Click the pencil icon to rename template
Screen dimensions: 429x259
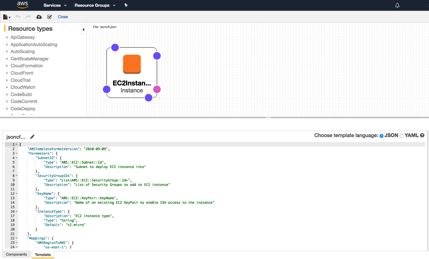coord(32,137)
